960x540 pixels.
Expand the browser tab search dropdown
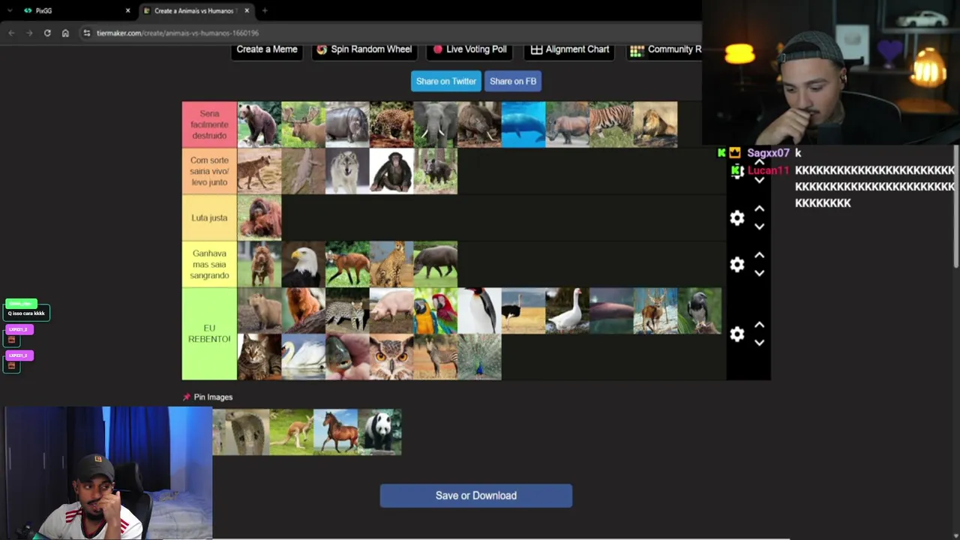coord(10,10)
